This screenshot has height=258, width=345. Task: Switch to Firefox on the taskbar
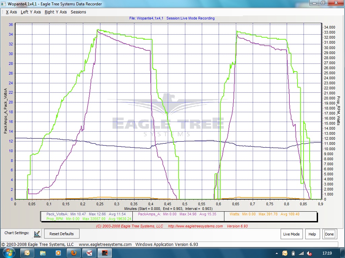point(73,253)
